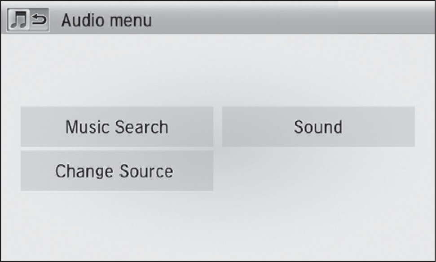This screenshot has height=262, width=436.
Task: Hit the note icon beside the back arrow
Action: tap(19, 21)
